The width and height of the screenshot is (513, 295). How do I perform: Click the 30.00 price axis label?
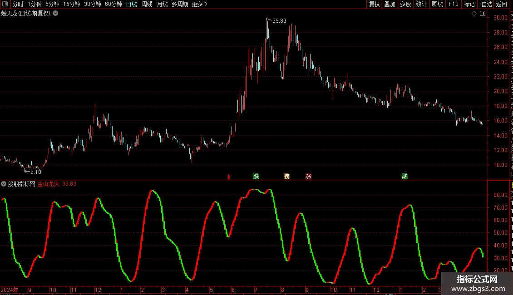[x=501, y=18]
